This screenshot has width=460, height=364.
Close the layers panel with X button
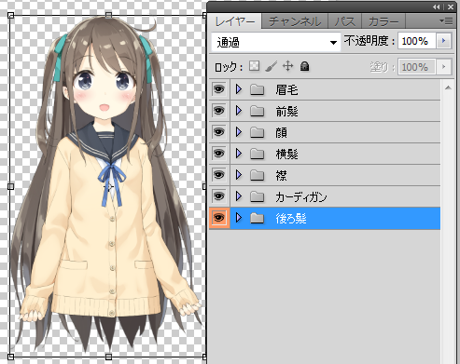coord(451,7)
